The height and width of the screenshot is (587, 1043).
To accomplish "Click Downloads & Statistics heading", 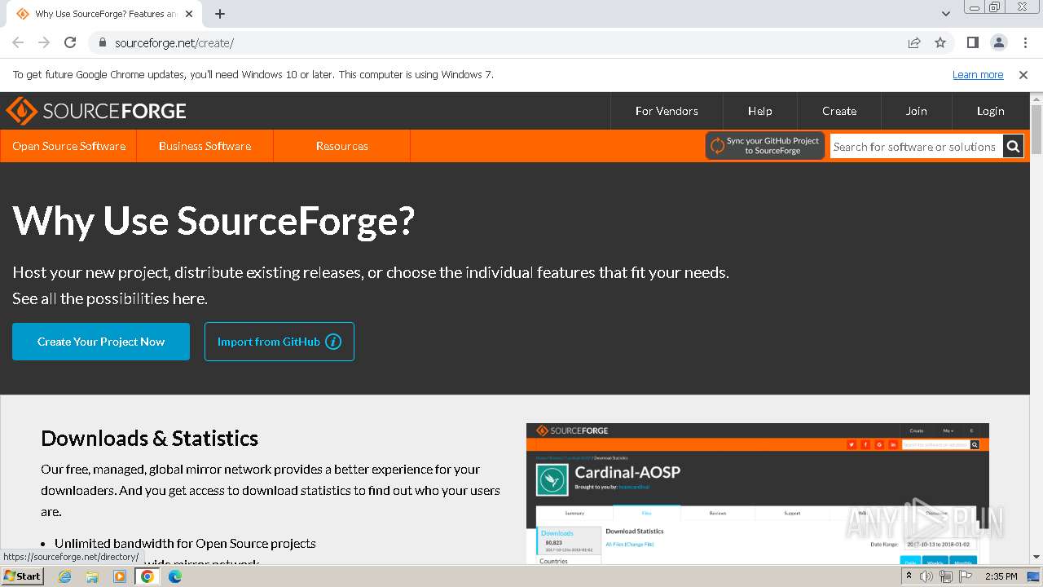I will point(149,439).
